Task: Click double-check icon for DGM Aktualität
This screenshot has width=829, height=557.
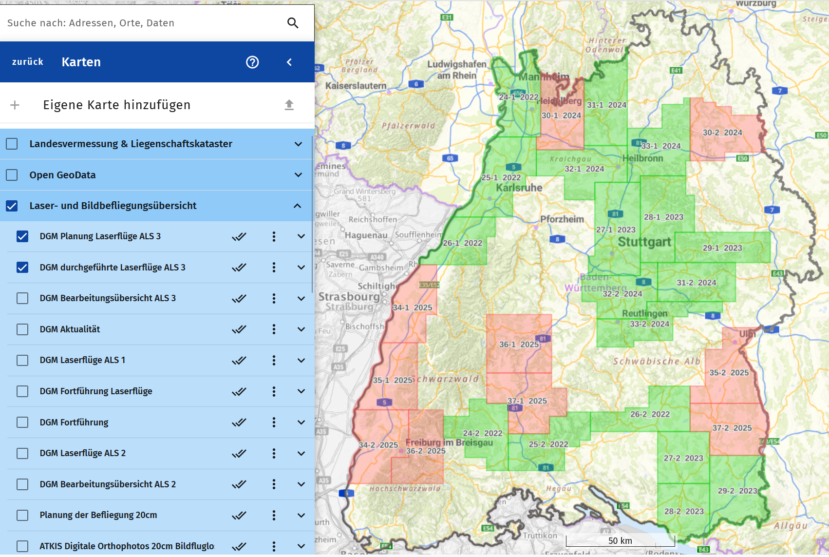Action: (239, 329)
